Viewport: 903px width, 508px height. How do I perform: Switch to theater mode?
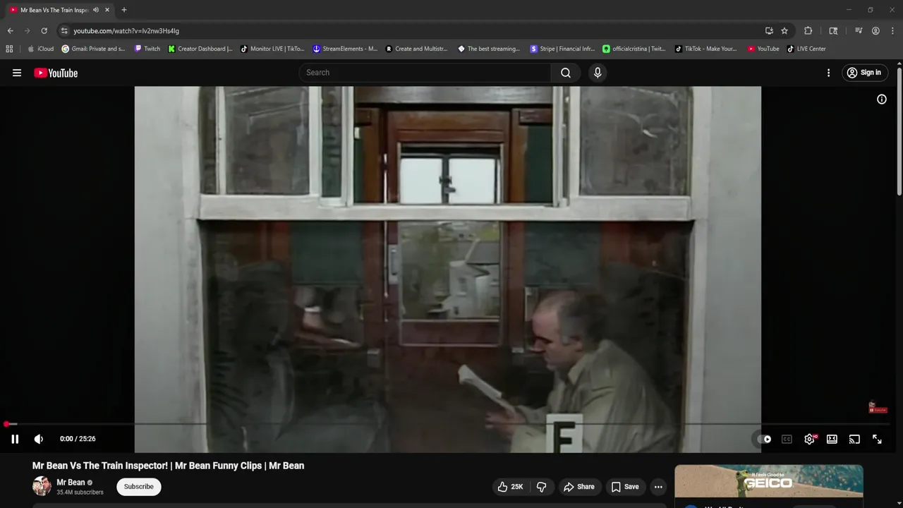[x=832, y=439]
